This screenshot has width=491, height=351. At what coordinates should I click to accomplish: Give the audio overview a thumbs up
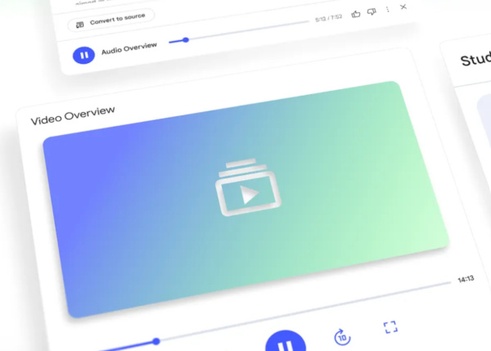(356, 14)
